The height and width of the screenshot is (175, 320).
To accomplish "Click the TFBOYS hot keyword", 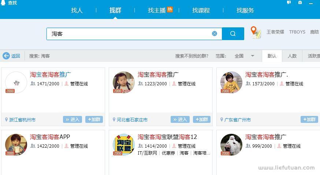I will pyautogui.click(x=297, y=32).
